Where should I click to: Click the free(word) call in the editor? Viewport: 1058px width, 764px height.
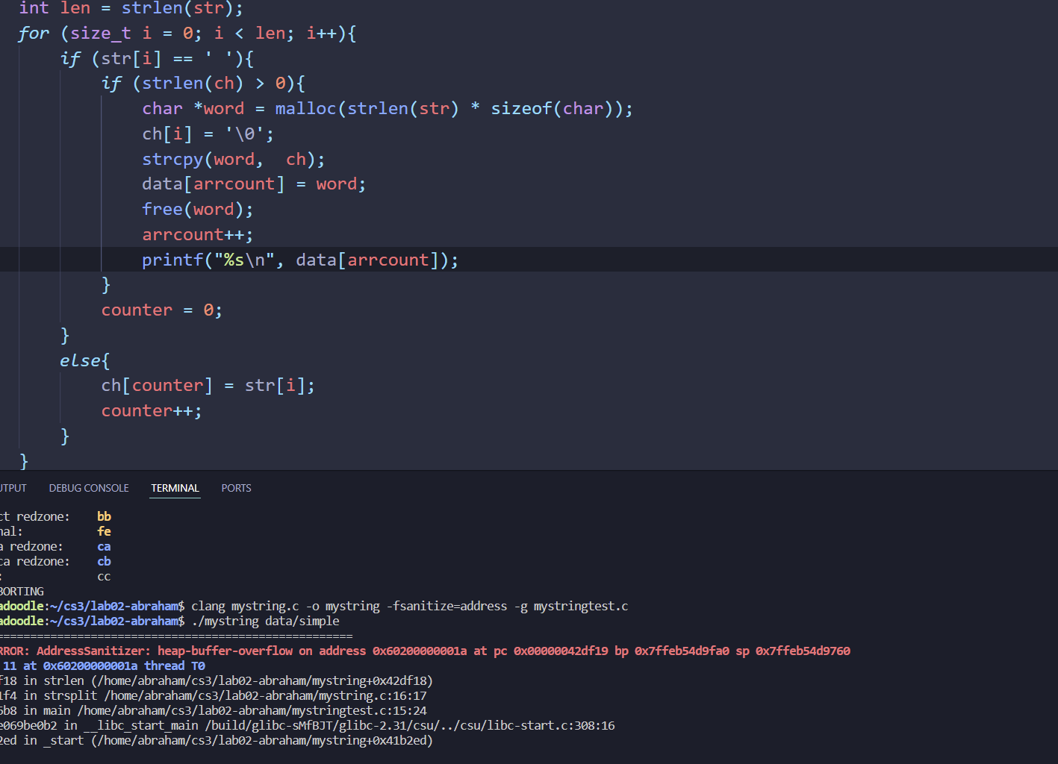[x=197, y=210]
